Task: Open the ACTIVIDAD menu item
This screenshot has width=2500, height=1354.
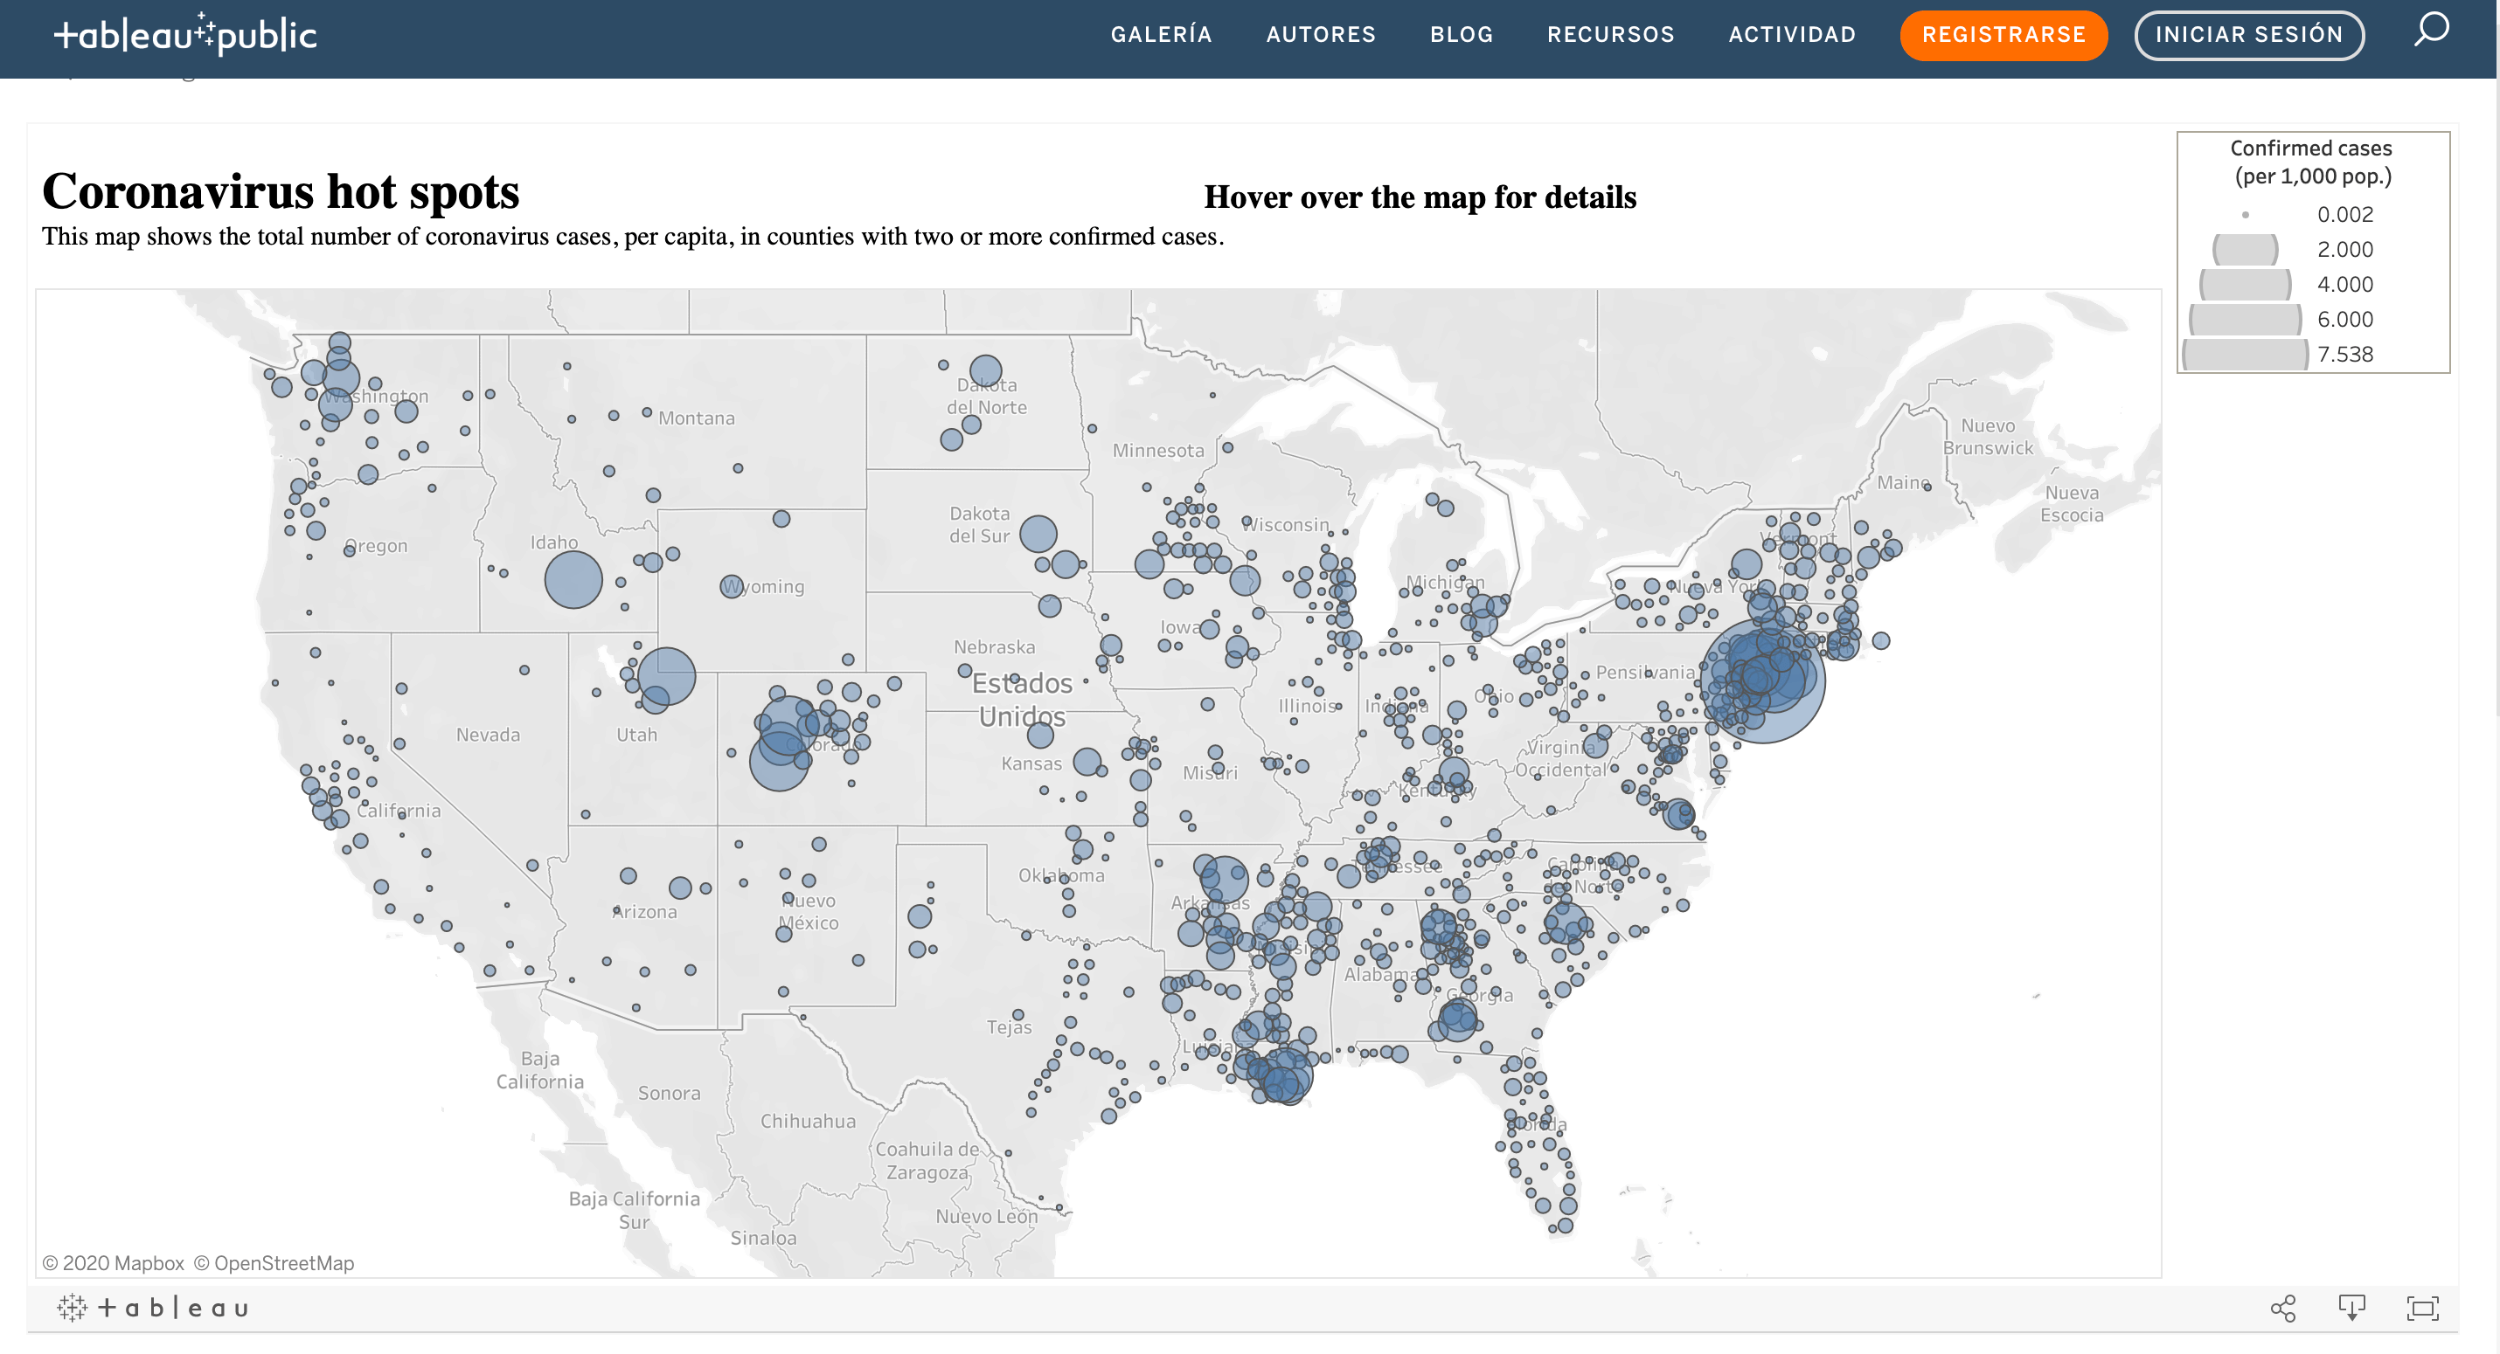Action: [x=1792, y=35]
